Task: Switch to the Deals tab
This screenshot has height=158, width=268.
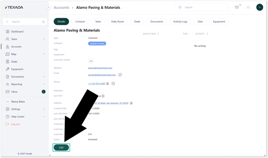Action: click(x=137, y=22)
